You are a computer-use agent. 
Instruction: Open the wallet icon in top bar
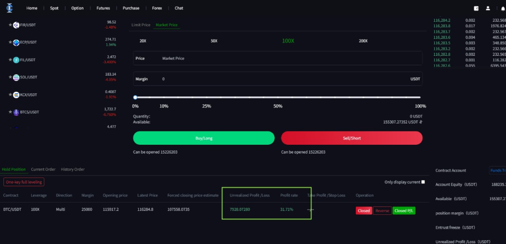coord(476,8)
